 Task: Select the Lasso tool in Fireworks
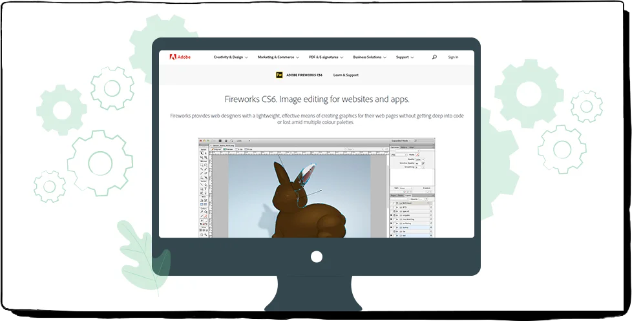click(205, 165)
